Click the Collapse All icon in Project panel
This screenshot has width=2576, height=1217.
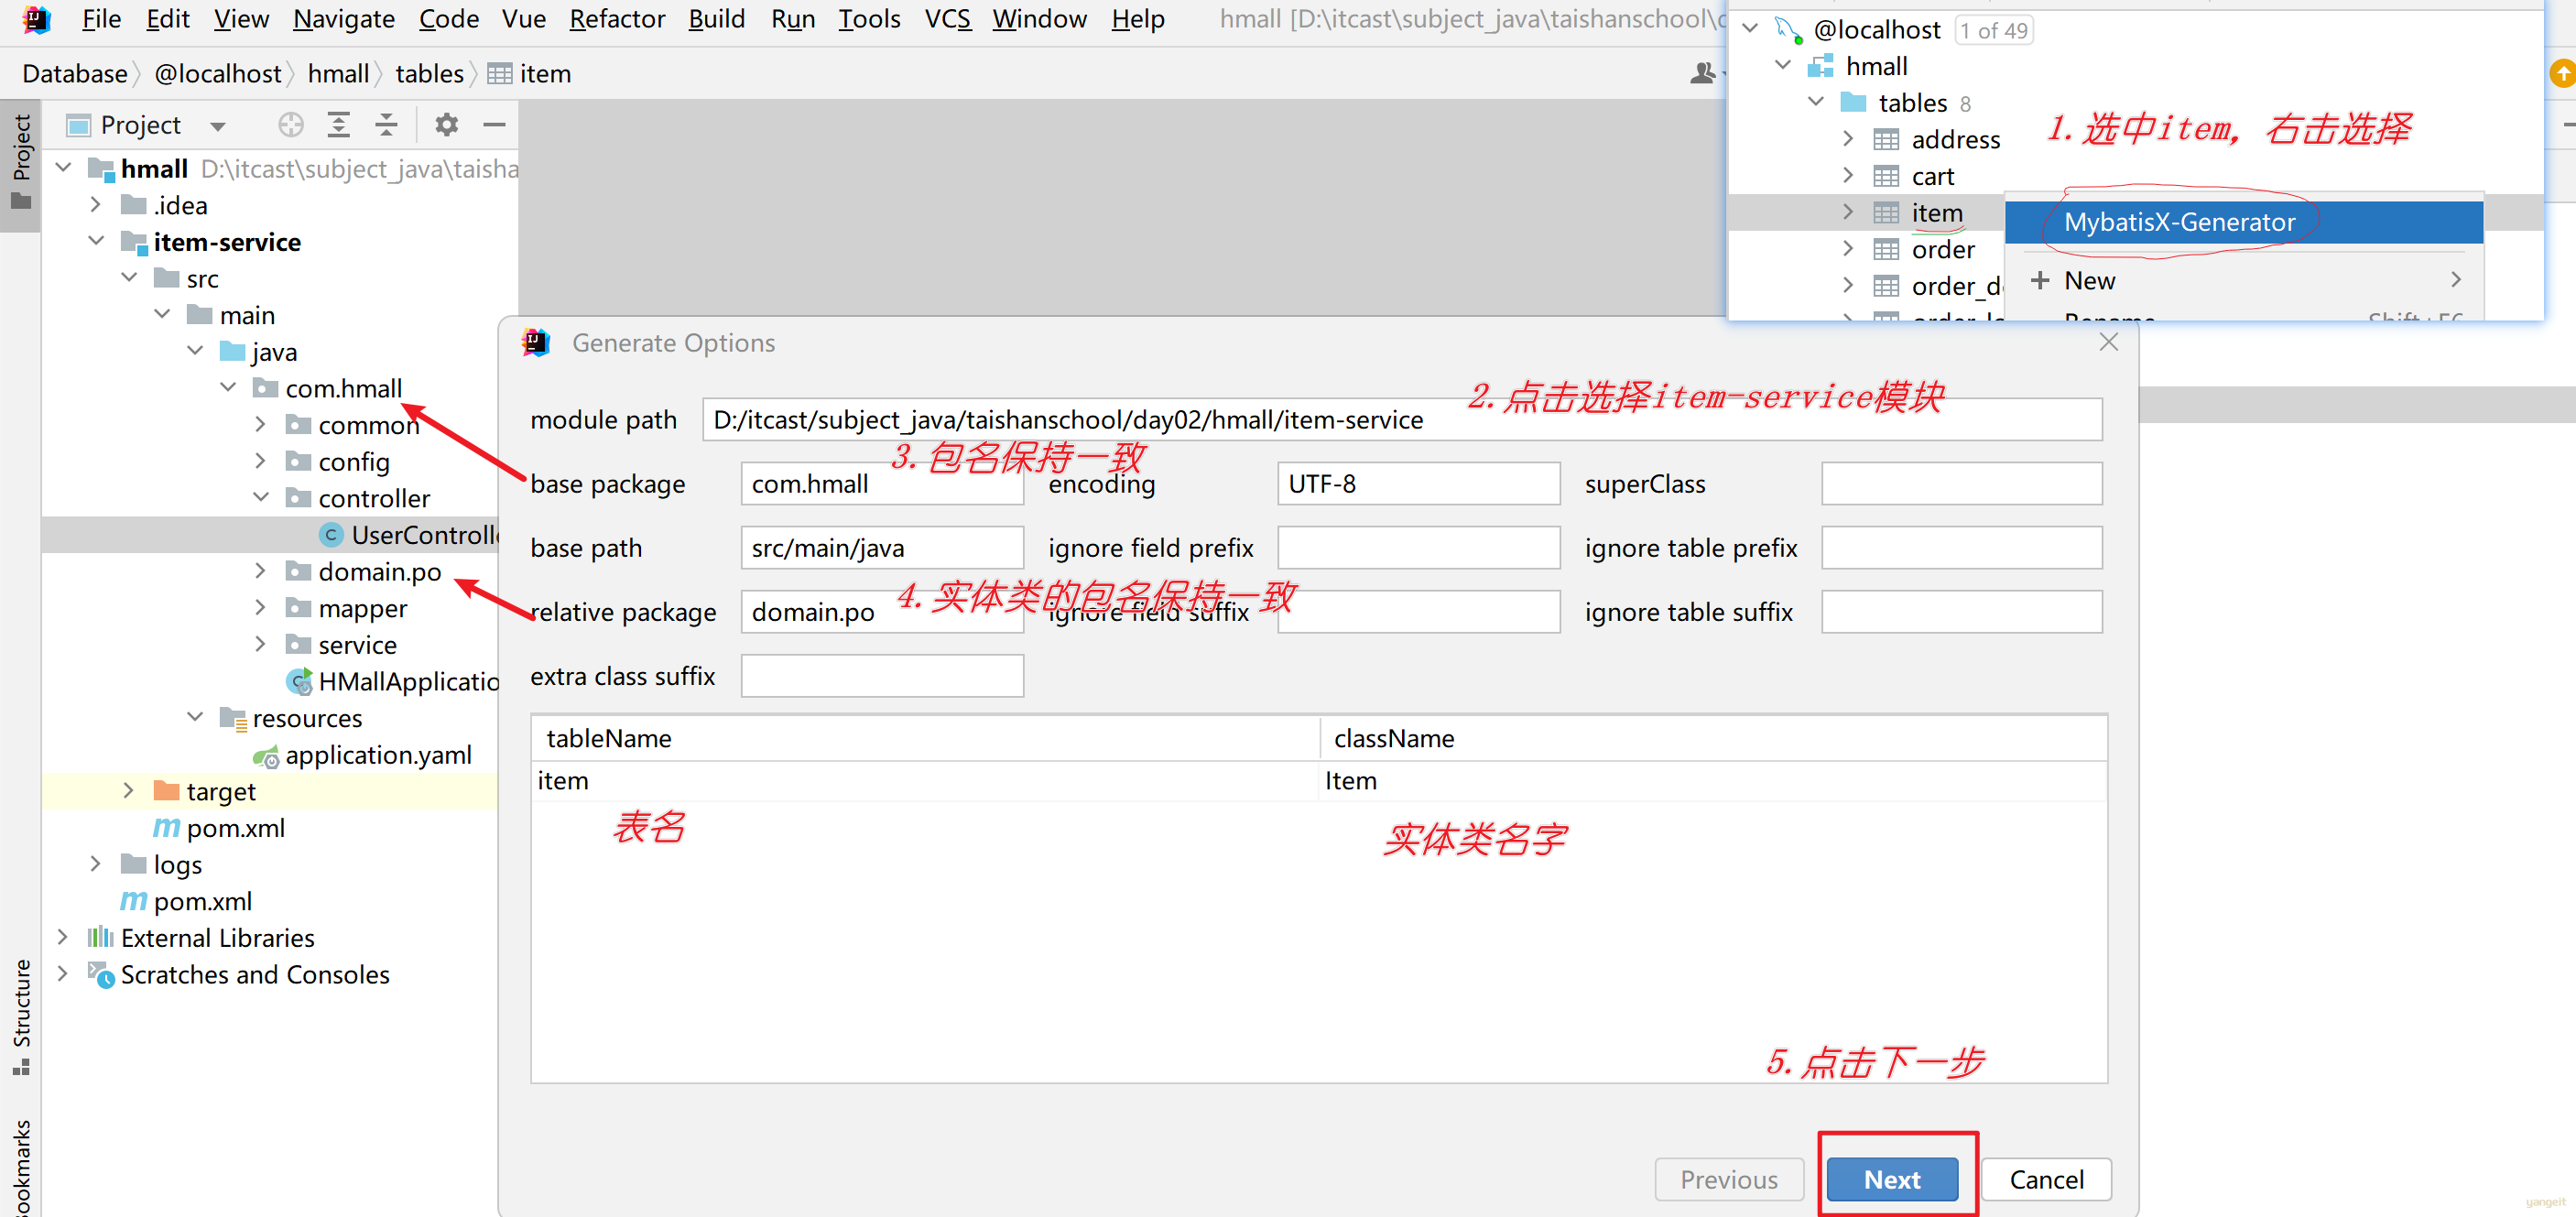tap(386, 125)
